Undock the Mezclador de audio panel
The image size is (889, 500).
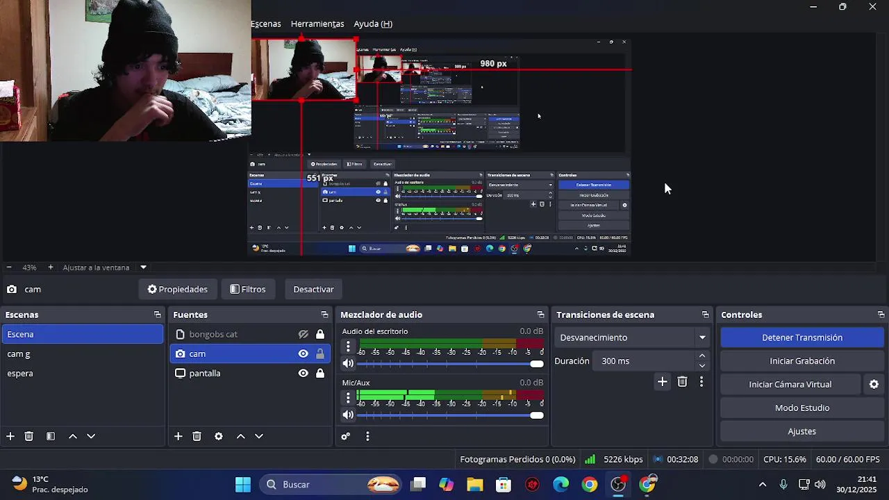click(x=540, y=315)
